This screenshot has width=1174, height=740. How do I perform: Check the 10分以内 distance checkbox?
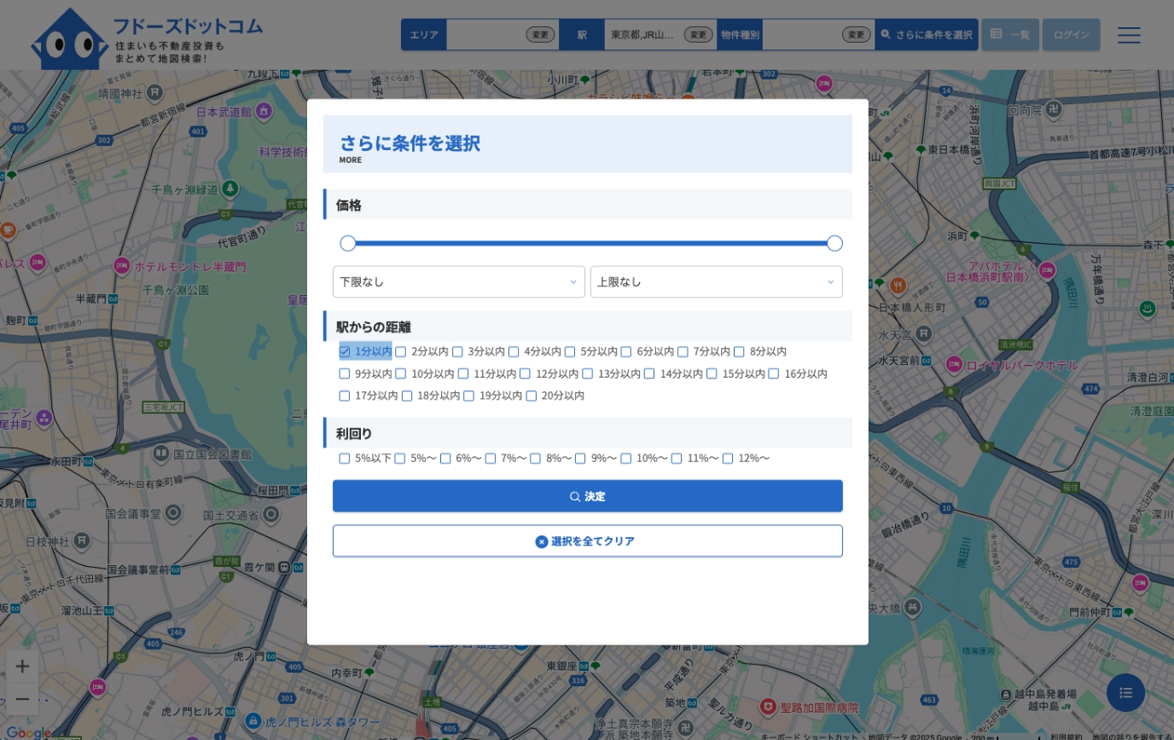pyautogui.click(x=401, y=373)
